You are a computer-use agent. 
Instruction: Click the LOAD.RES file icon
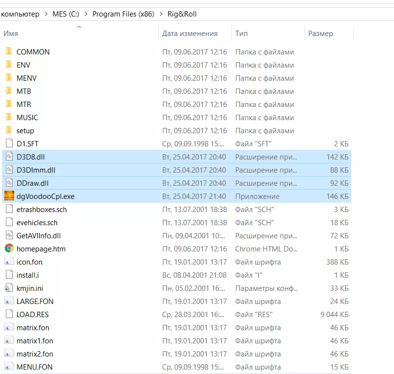click(9, 314)
